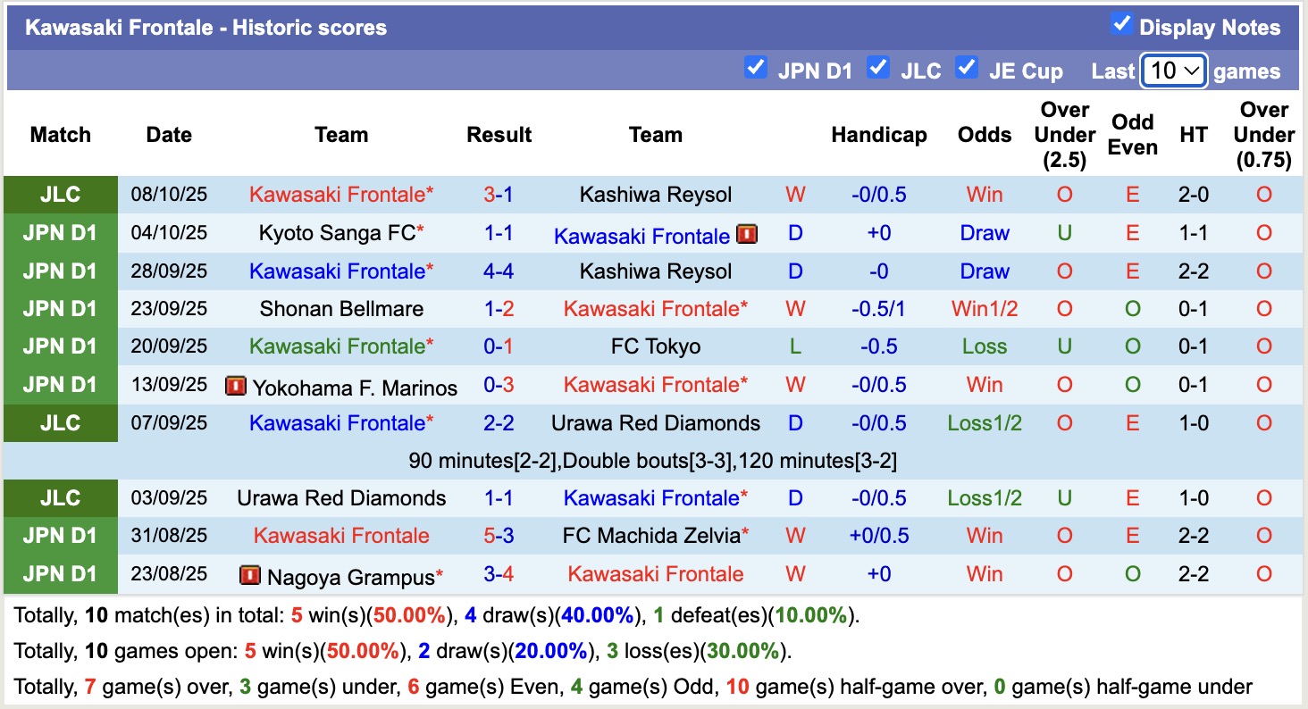
Task: Select the FC Tokyo team link
Action: [655, 346]
